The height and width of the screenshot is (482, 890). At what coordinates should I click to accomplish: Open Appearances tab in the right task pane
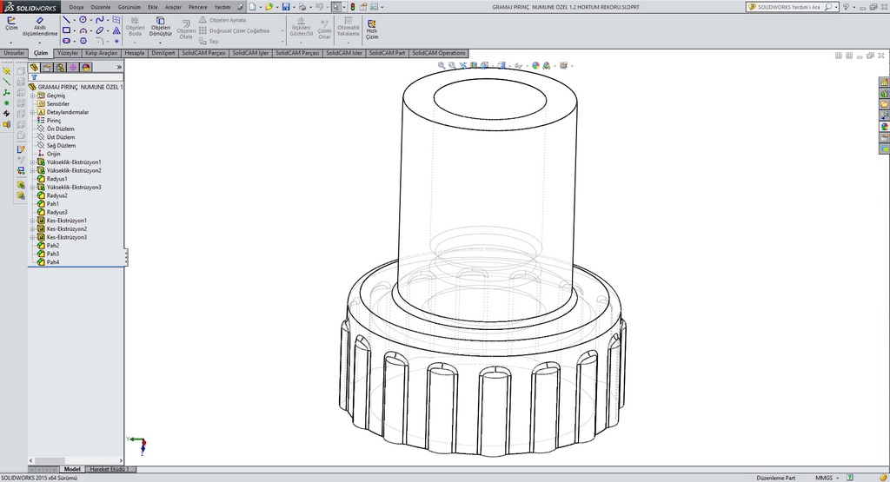tap(884, 126)
